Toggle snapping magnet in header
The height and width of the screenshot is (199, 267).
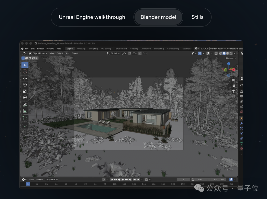pos(130,53)
